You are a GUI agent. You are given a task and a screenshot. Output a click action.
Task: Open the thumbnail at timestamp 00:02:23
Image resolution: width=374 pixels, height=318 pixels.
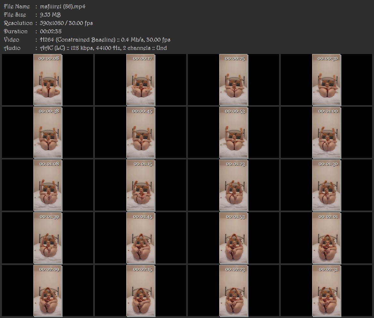(x=234, y=291)
